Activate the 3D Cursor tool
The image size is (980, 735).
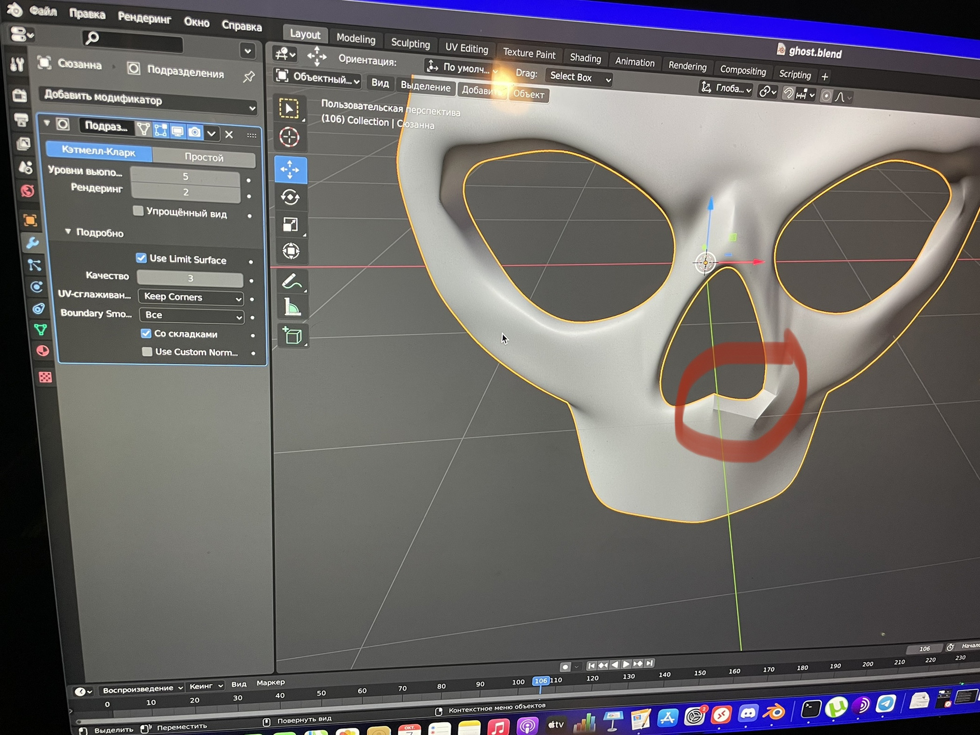tap(289, 137)
